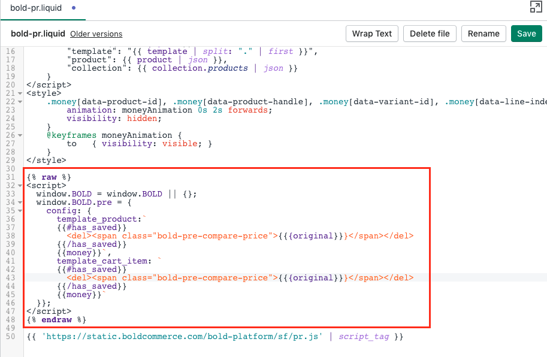
Task: Click the Delete file button
Action: (430, 34)
